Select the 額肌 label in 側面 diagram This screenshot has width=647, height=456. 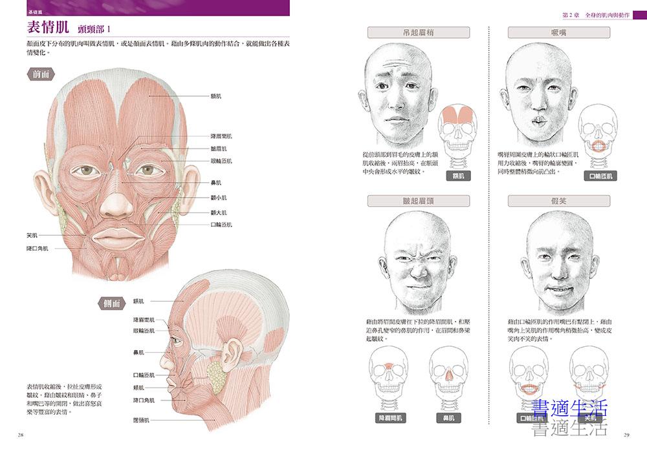coord(138,301)
